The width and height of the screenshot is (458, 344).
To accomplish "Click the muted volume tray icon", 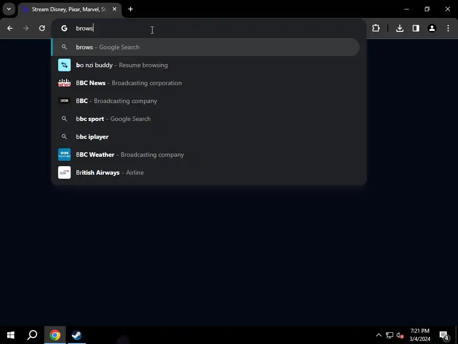I will click(400, 335).
